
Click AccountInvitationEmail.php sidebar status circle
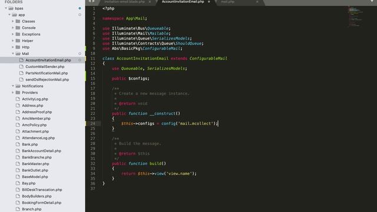tap(80, 60)
